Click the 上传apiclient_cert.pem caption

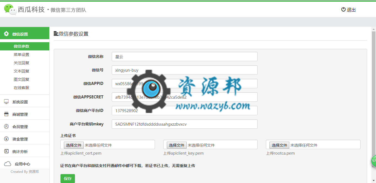pyautogui.click(x=81, y=153)
